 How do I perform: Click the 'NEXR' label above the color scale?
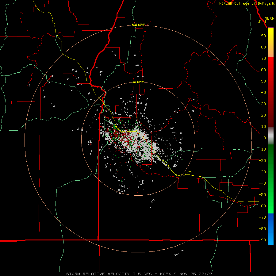click(x=269, y=18)
